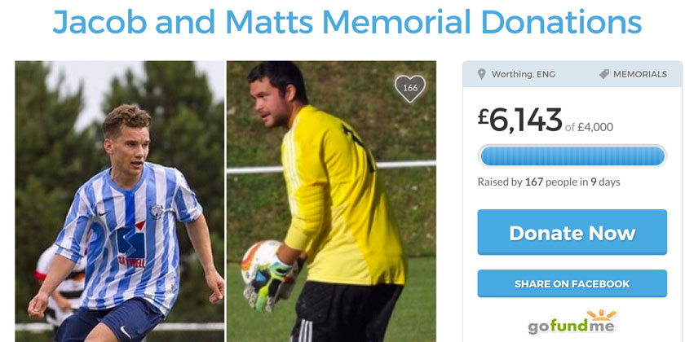Click the Memorials tag icon
The image size is (685, 342).
603,74
